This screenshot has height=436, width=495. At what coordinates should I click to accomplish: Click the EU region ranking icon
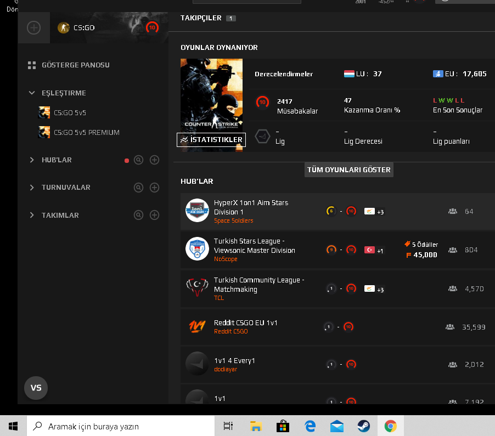438,74
